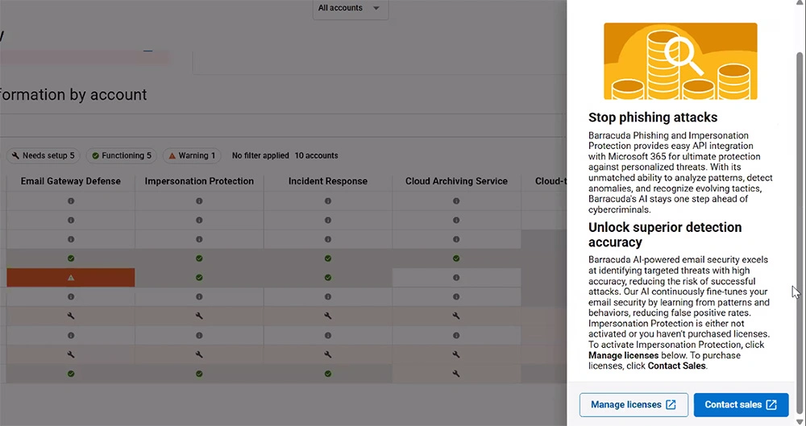806x426 pixels.
Task: Click Cloud Archiving wrench in the first all-wrench row
Action: click(456, 316)
